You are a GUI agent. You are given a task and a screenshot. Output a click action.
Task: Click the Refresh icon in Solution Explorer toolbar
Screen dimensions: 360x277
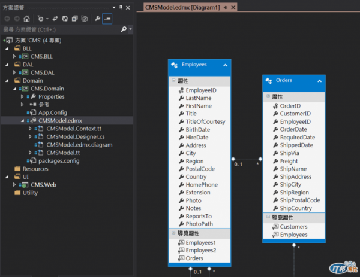coord(65,19)
